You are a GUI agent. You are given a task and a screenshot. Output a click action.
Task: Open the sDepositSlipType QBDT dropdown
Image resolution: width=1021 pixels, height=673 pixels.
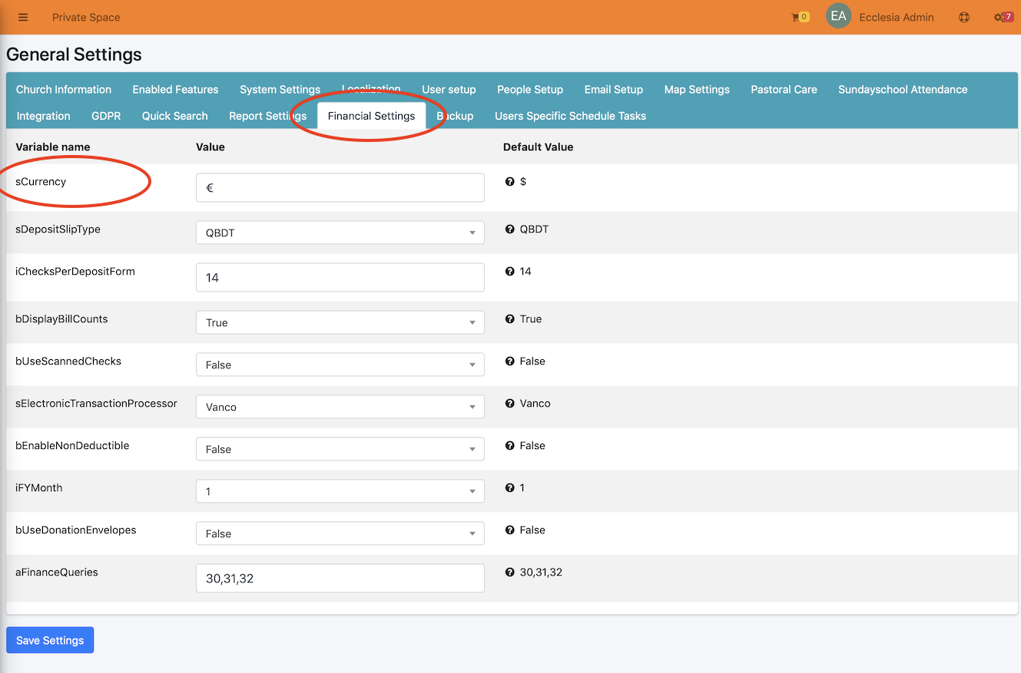(x=340, y=233)
